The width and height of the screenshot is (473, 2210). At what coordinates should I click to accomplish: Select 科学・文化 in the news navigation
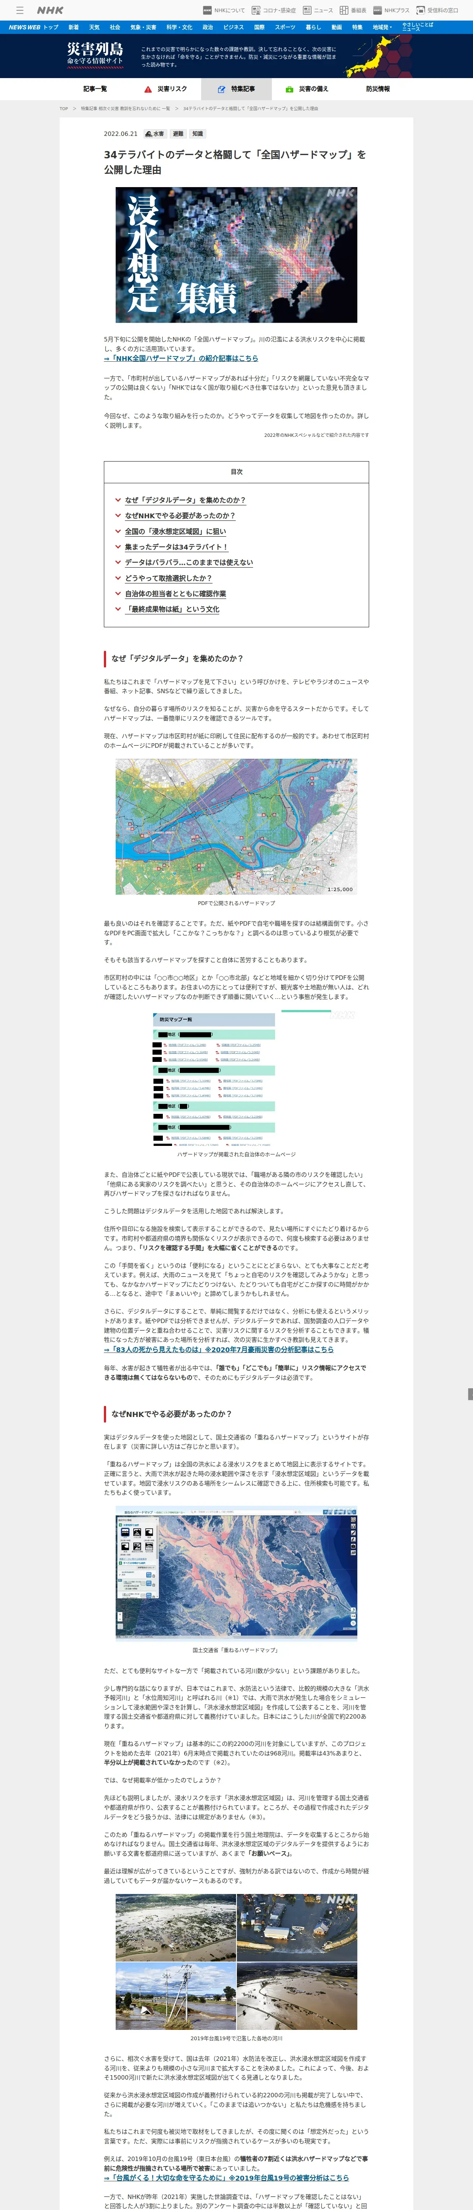click(179, 28)
